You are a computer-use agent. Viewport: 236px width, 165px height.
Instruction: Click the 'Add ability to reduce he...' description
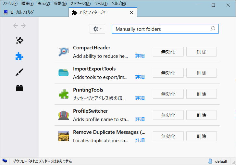(x=100, y=56)
